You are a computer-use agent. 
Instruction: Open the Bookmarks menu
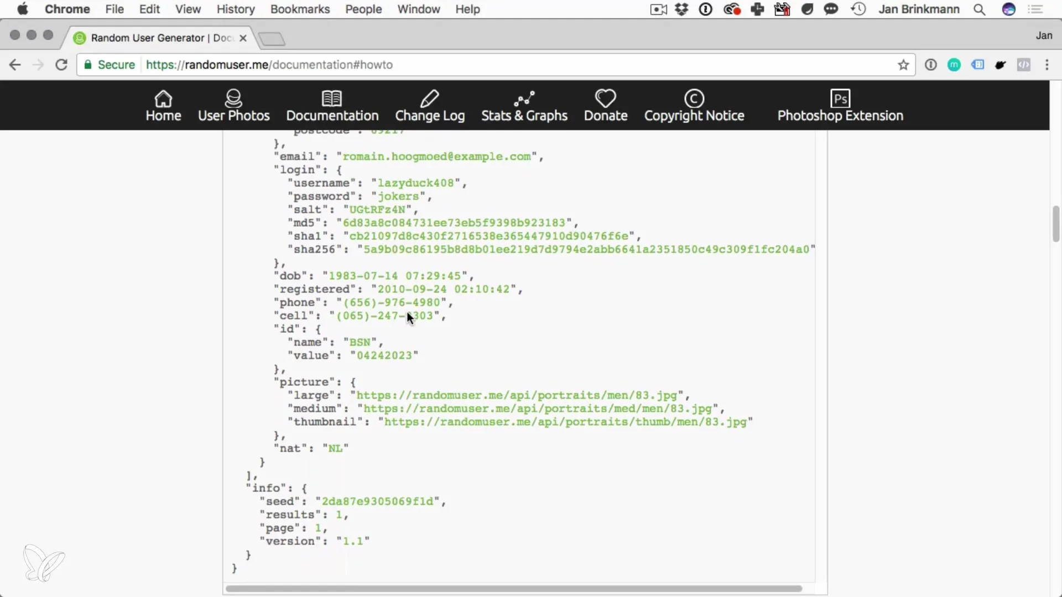tap(300, 9)
